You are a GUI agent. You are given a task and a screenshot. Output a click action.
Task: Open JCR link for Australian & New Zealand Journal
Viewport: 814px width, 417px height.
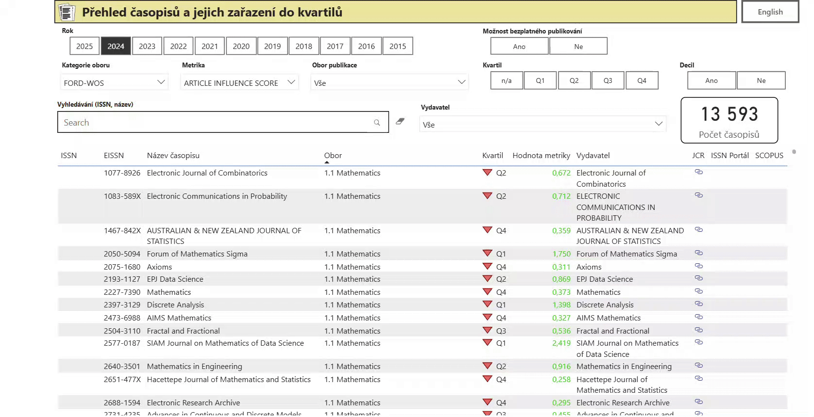coord(698,230)
